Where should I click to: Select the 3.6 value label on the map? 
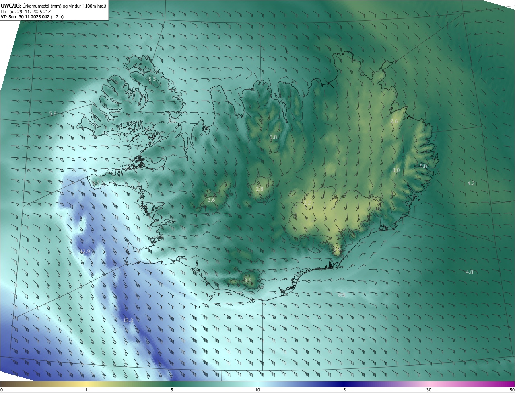tap(211, 200)
